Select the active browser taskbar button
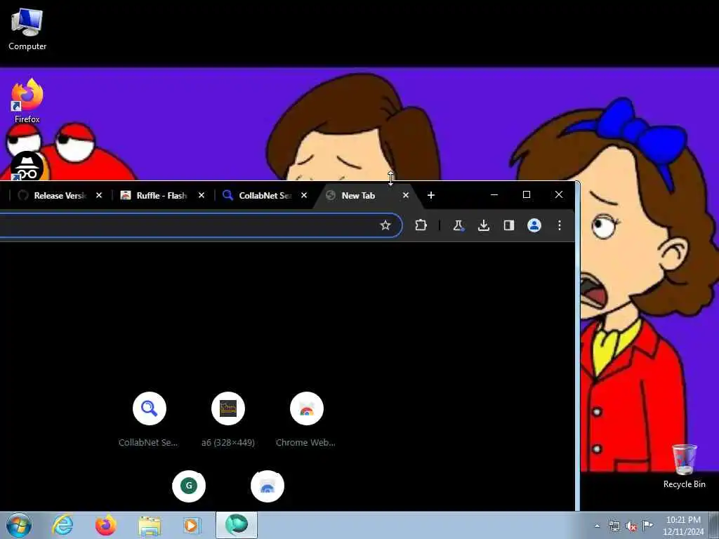719x539 pixels. 237,525
